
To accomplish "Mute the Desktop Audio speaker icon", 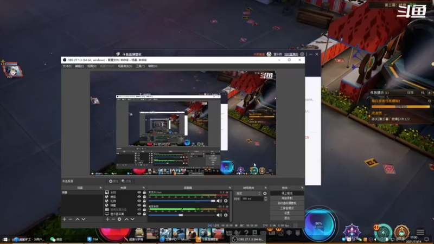I will coord(219,215).
